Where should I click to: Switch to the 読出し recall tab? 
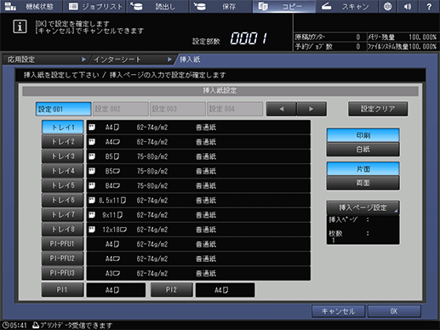point(157,6)
